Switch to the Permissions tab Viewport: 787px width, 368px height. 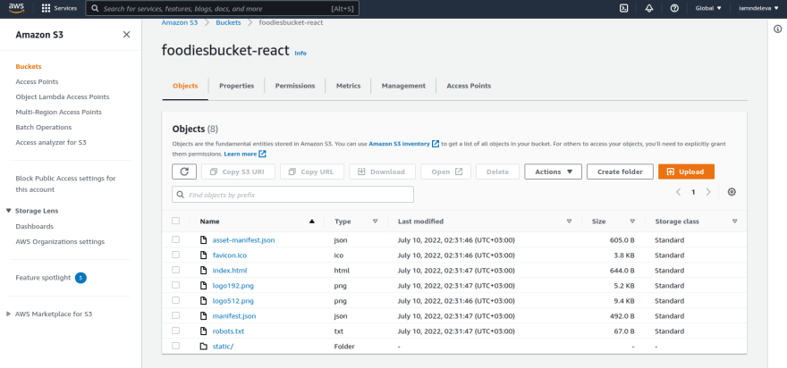point(295,86)
